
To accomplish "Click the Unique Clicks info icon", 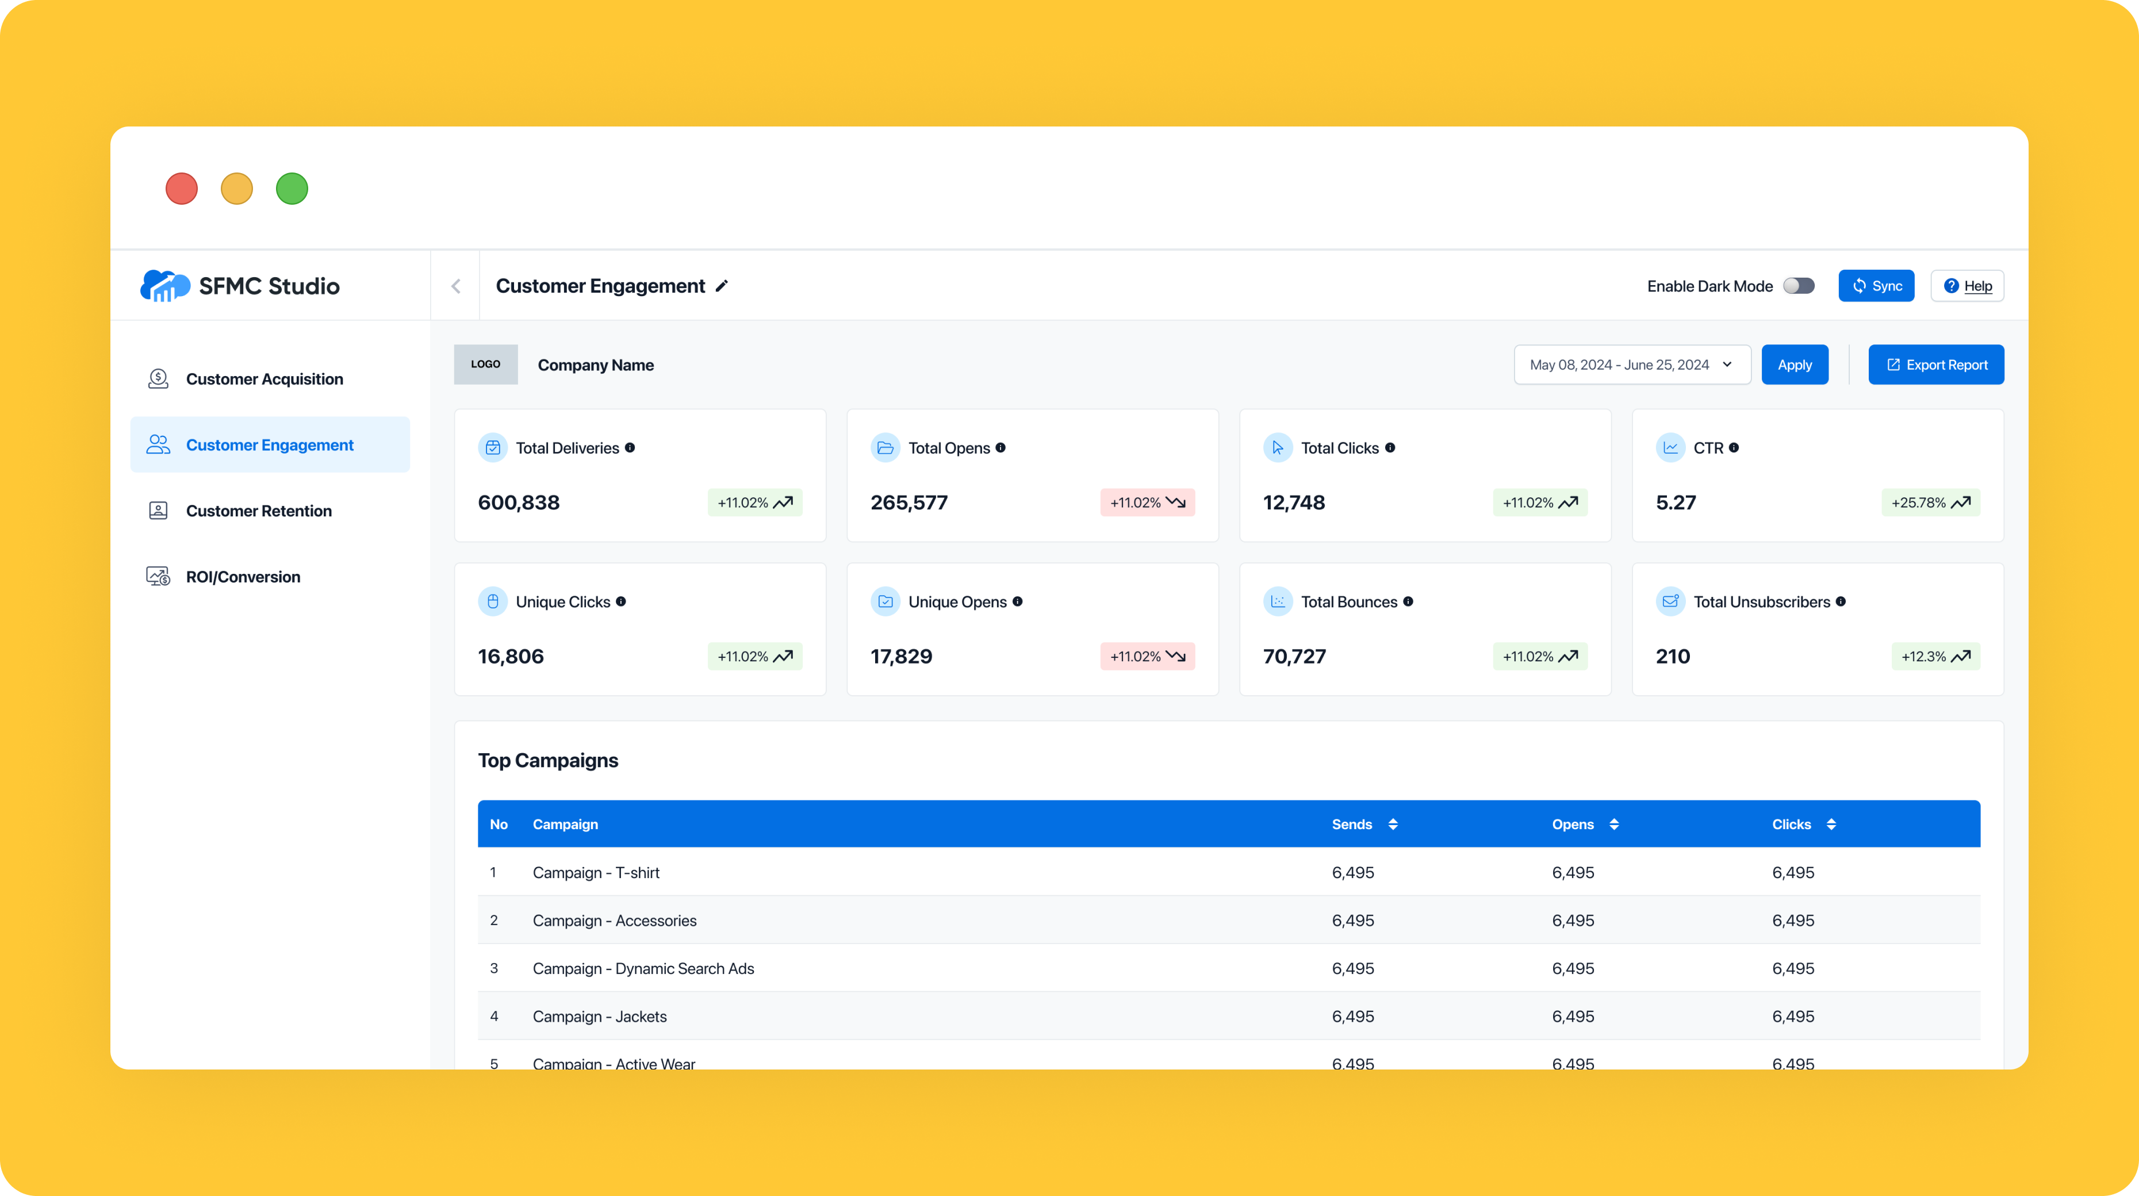I will click(x=621, y=601).
